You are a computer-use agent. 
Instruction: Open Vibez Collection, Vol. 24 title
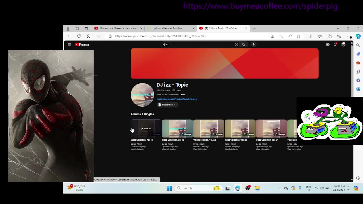coord(267,140)
